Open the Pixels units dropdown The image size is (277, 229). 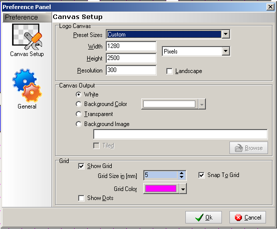point(226,51)
